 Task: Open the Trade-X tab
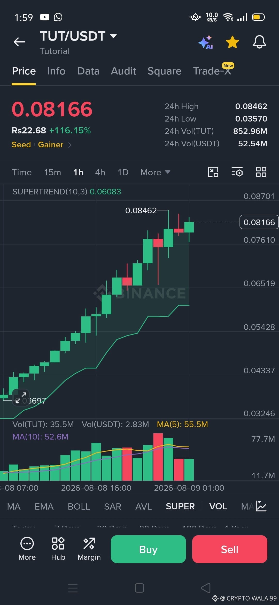pos(212,71)
